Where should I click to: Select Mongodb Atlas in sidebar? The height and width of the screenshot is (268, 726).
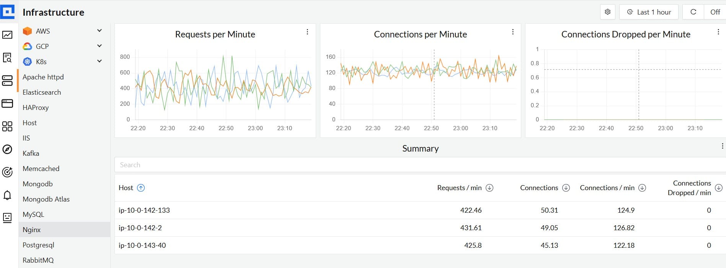[64, 199]
